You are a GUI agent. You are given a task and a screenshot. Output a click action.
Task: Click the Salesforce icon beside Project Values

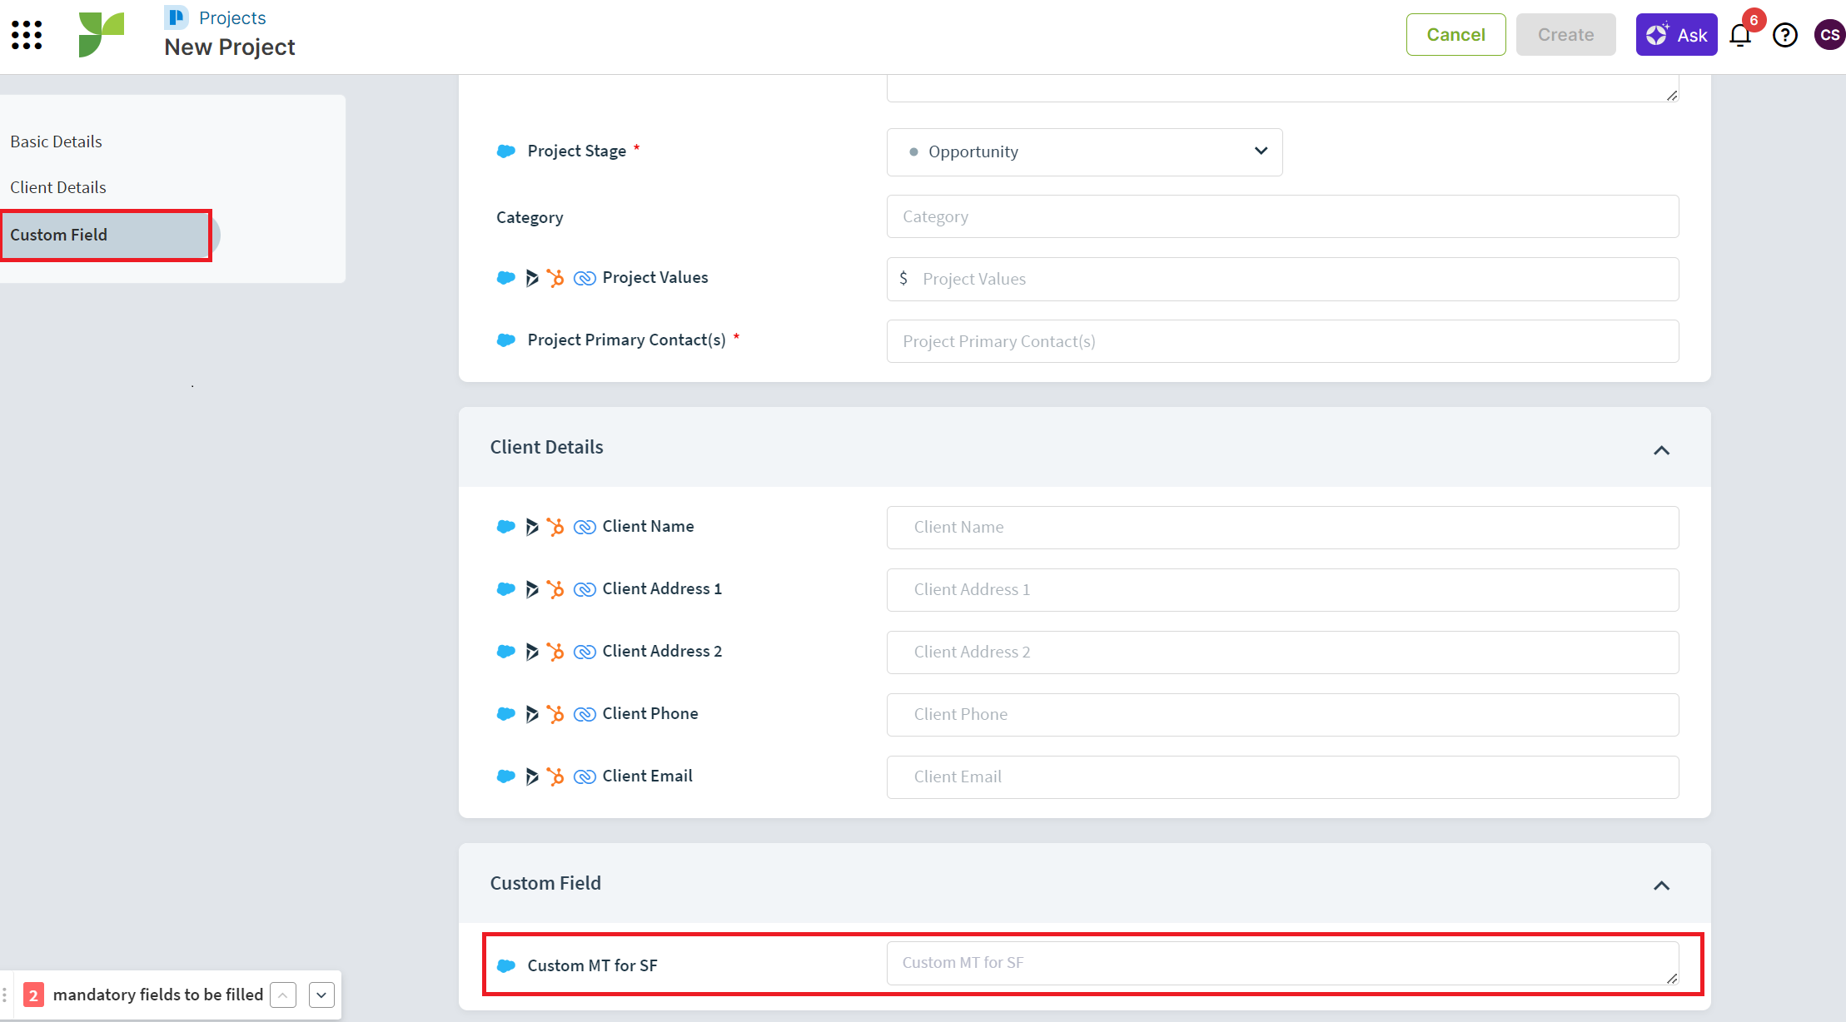(x=506, y=278)
